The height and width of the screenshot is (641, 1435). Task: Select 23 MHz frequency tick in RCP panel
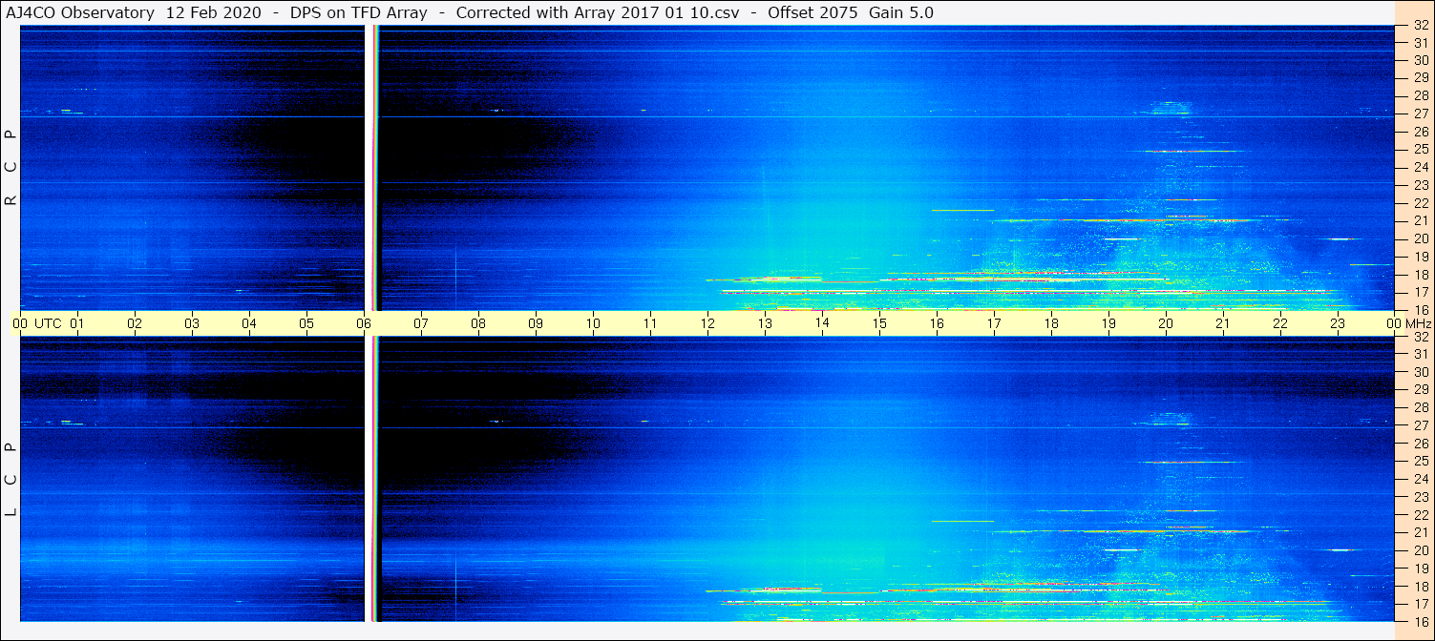click(x=1420, y=185)
